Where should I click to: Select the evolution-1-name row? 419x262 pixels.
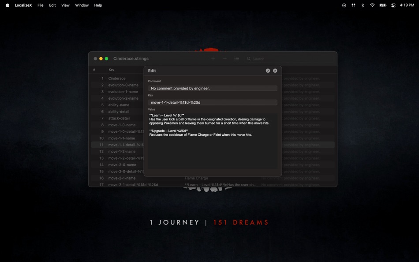click(213, 92)
